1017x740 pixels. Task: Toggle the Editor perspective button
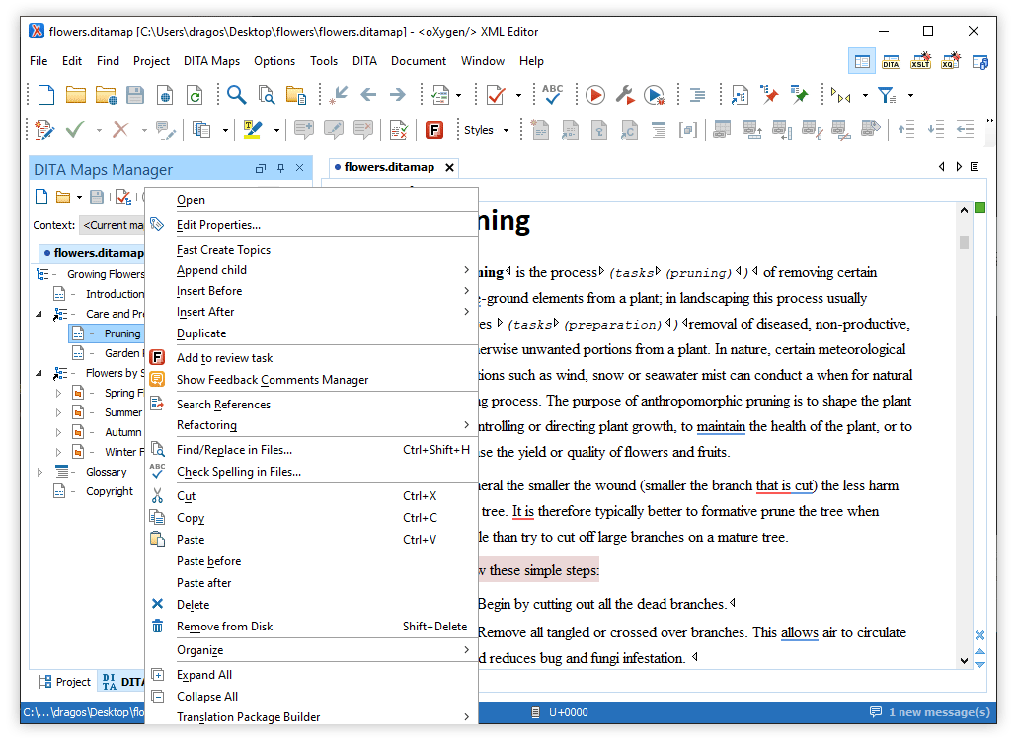click(x=862, y=62)
